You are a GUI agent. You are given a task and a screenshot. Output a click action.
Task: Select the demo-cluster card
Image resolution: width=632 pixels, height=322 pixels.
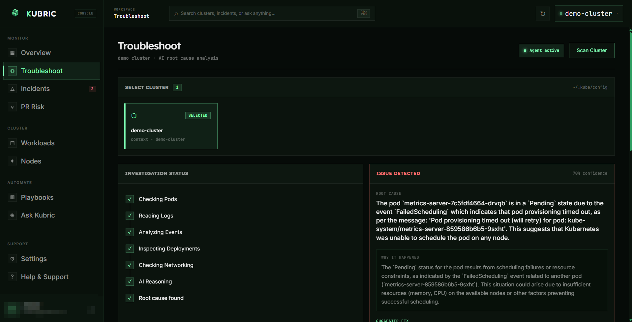tap(171, 126)
